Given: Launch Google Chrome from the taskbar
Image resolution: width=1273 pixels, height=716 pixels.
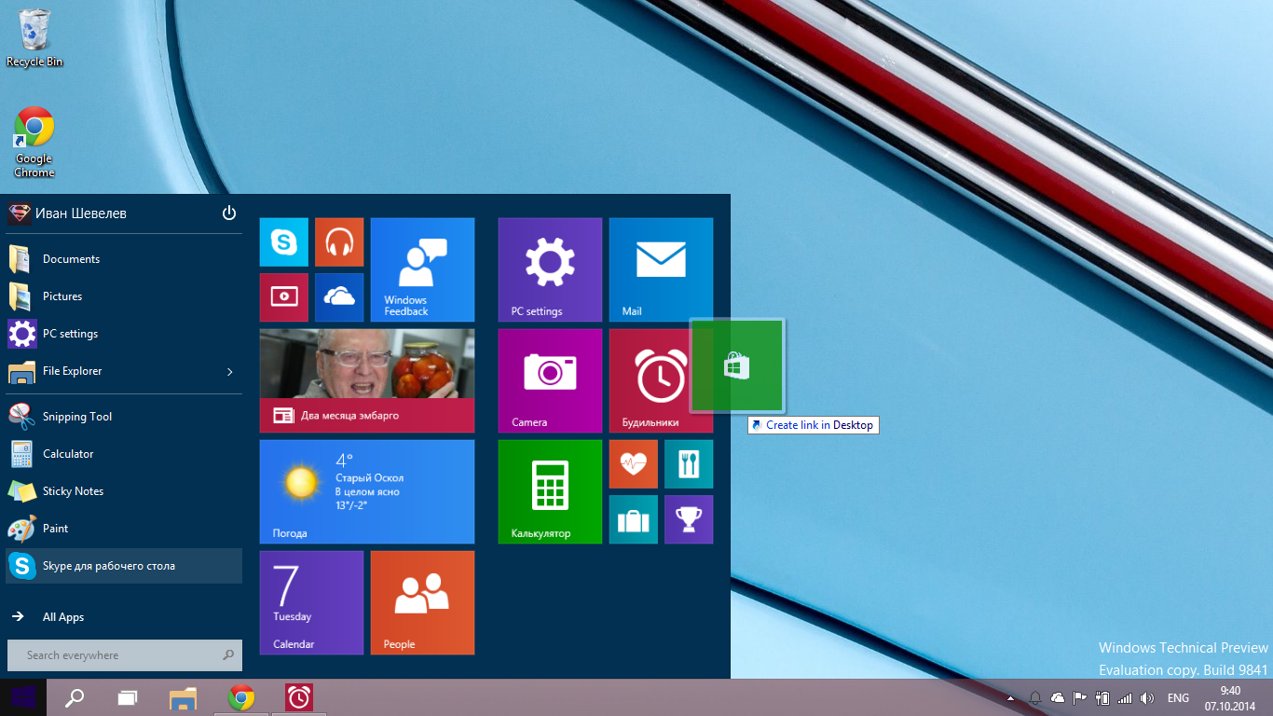Looking at the screenshot, I should pos(241,697).
